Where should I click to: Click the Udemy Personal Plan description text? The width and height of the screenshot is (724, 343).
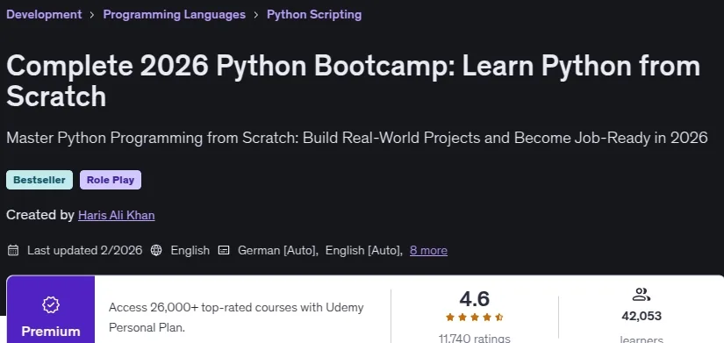pyautogui.click(x=236, y=318)
